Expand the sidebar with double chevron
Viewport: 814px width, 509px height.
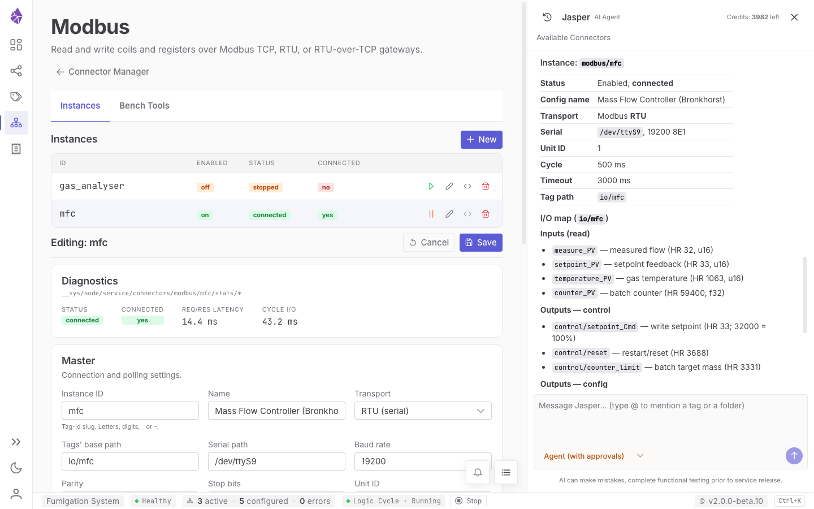coord(16,442)
